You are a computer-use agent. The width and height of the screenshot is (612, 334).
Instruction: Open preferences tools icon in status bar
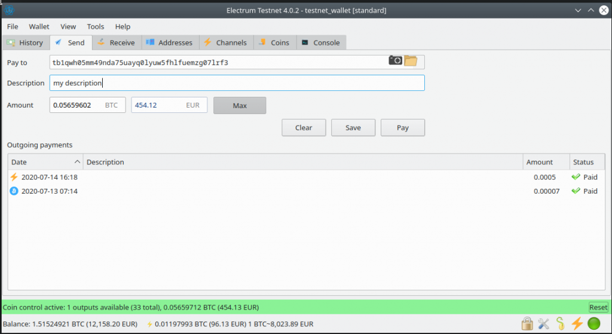pyautogui.click(x=543, y=323)
